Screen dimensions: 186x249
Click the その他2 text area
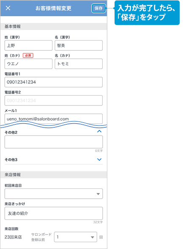54,142
